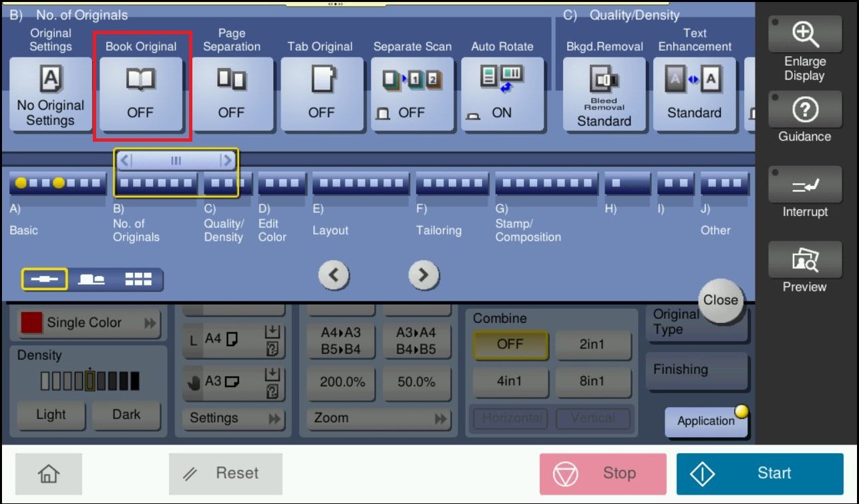859x504 pixels.
Task: Open the Book Original setting
Action: (141, 94)
